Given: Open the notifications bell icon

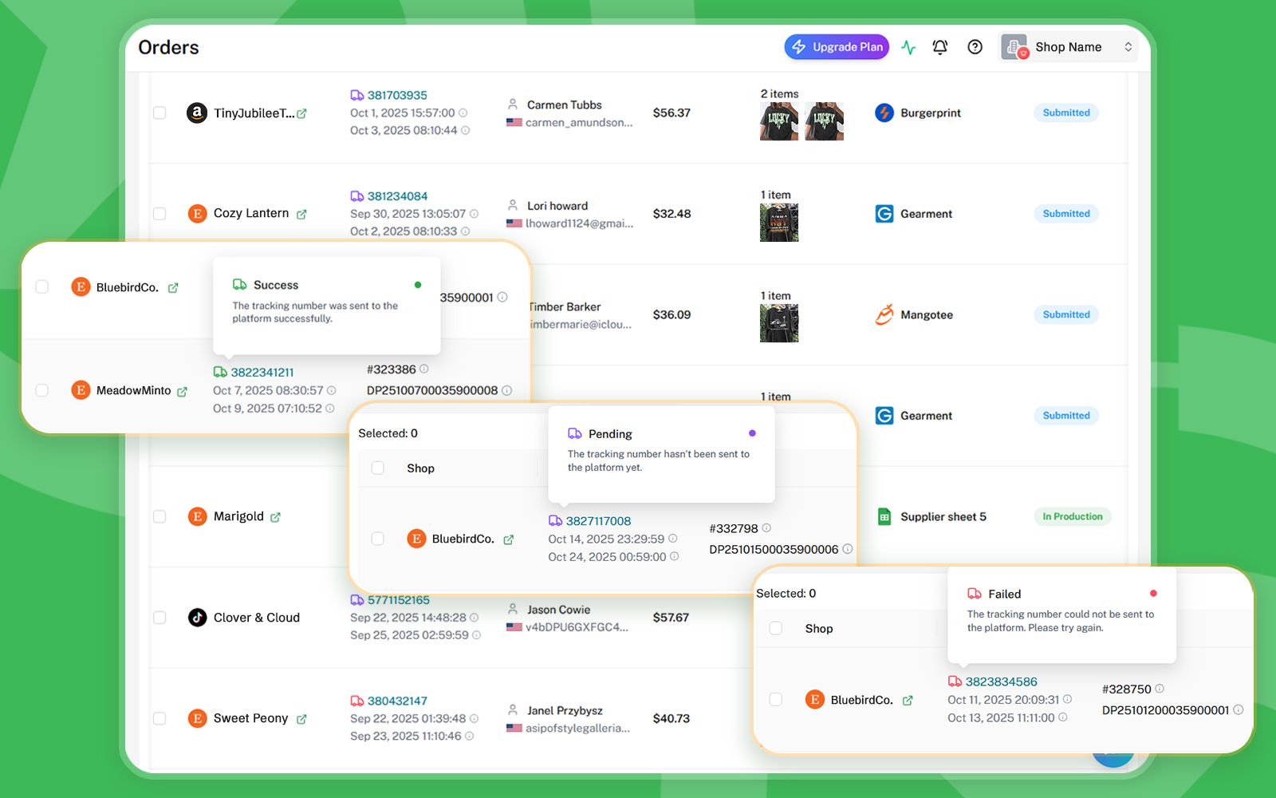Looking at the screenshot, I should coord(940,47).
